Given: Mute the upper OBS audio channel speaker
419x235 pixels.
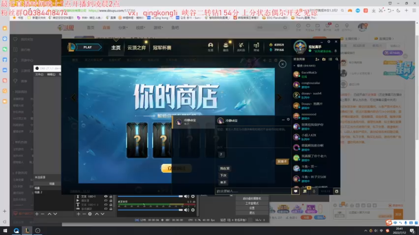Looking at the screenshot, I should click(186, 196).
